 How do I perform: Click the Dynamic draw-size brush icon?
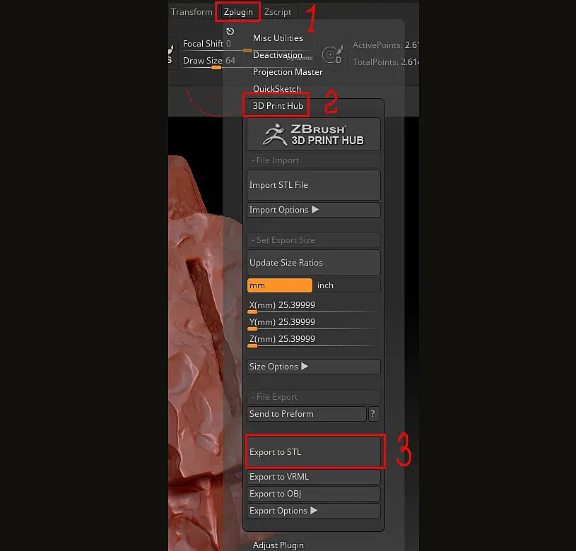[x=331, y=56]
